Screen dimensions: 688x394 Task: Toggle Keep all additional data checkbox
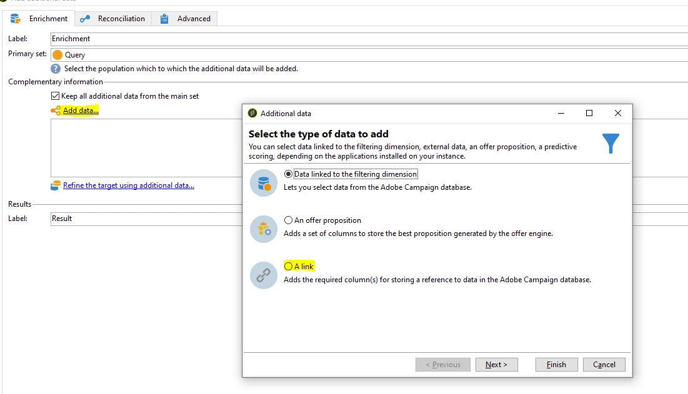[x=55, y=96]
